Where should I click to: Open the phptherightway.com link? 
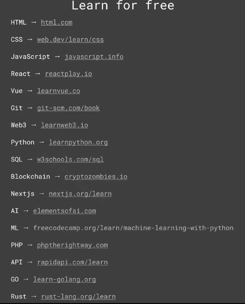click(72, 245)
